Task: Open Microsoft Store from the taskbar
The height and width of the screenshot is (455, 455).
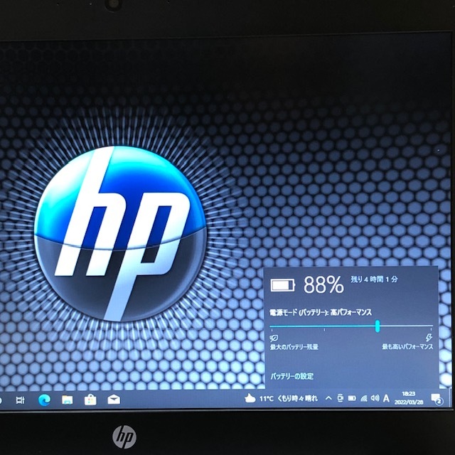Action: click(90, 400)
